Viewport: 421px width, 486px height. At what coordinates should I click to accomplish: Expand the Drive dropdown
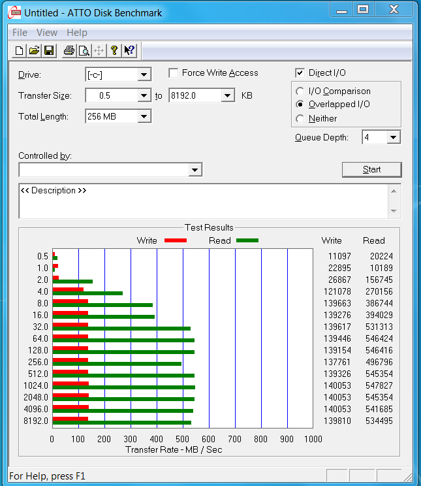coord(144,75)
